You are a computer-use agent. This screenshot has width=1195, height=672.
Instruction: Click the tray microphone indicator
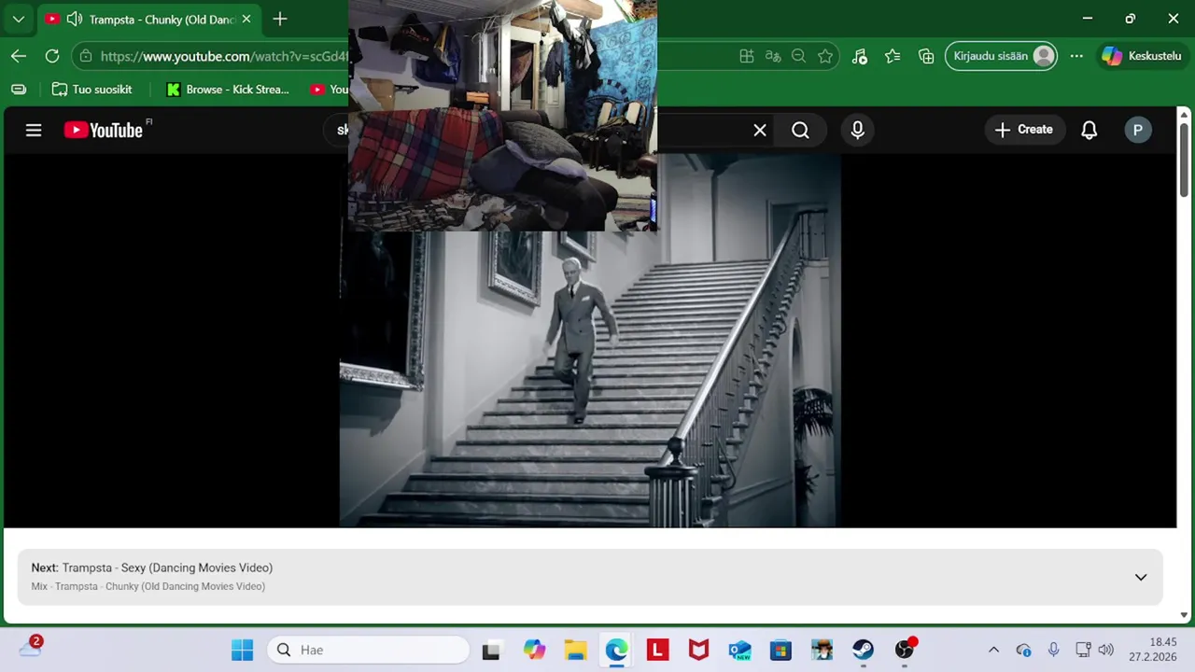(x=1053, y=650)
